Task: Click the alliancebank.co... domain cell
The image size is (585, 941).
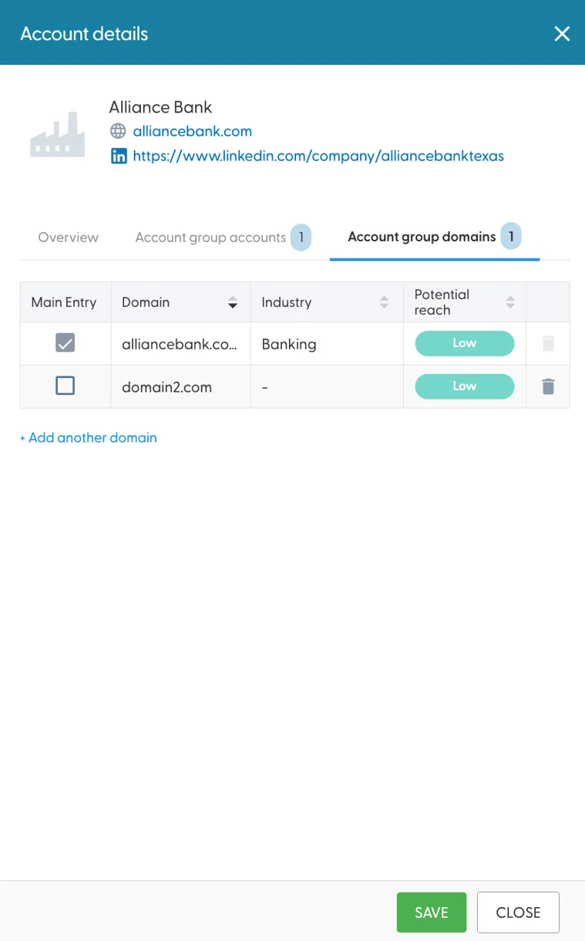Action: 180,344
